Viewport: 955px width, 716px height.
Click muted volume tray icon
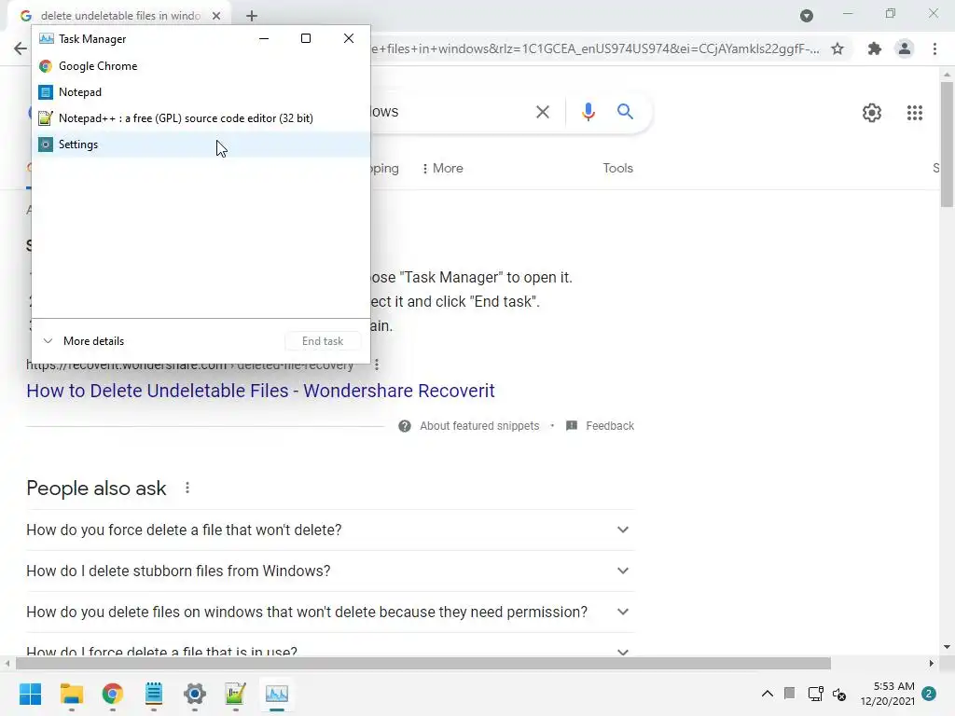(839, 694)
